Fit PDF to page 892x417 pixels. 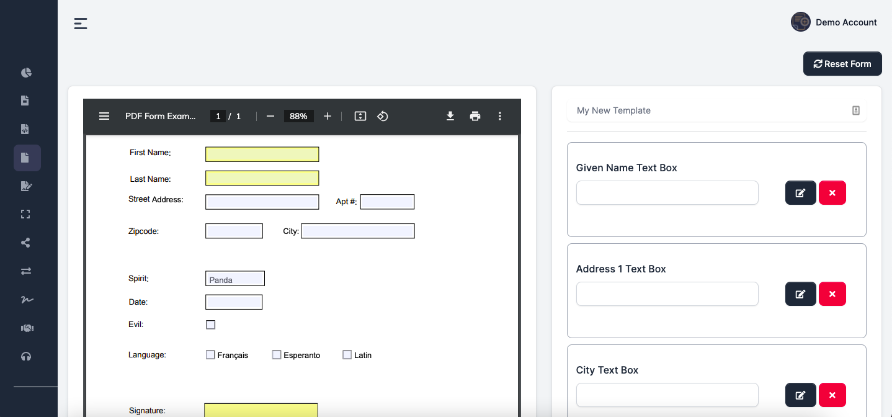click(360, 116)
